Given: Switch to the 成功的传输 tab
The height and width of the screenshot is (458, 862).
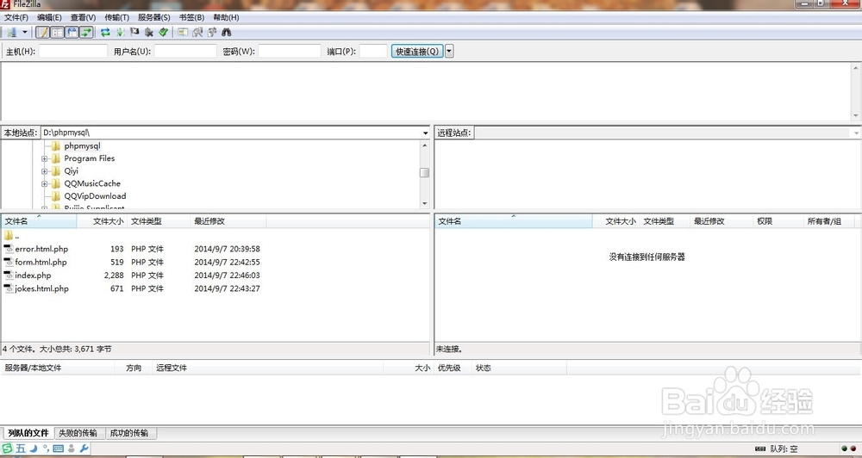Looking at the screenshot, I should coord(129,433).
